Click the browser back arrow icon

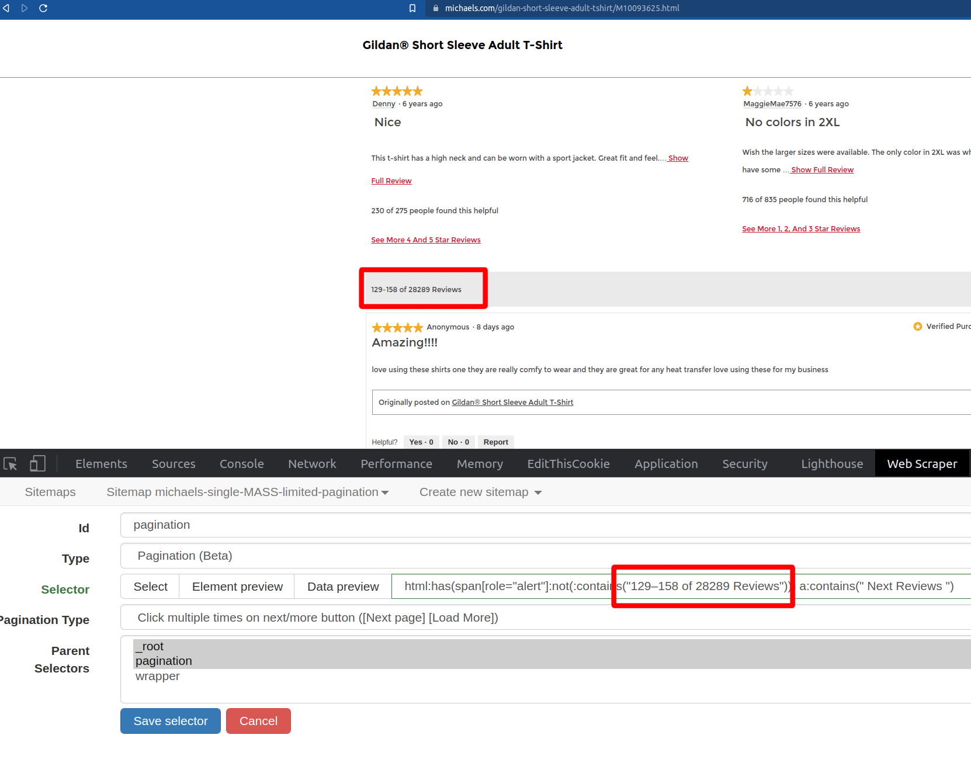tap(6, 8)
